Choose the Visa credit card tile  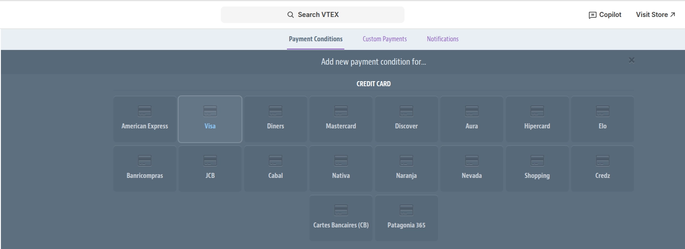point(210,119)
